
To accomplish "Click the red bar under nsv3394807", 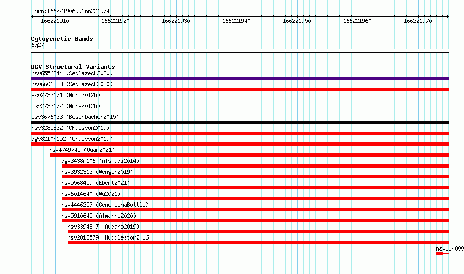I will [259, 232].
